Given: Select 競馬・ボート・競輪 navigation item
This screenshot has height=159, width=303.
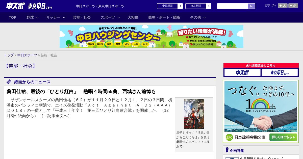Looking at the screenshot, I should pos(164,17).
